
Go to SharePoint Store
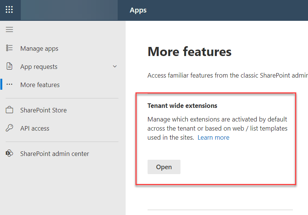tap(44, 110)
